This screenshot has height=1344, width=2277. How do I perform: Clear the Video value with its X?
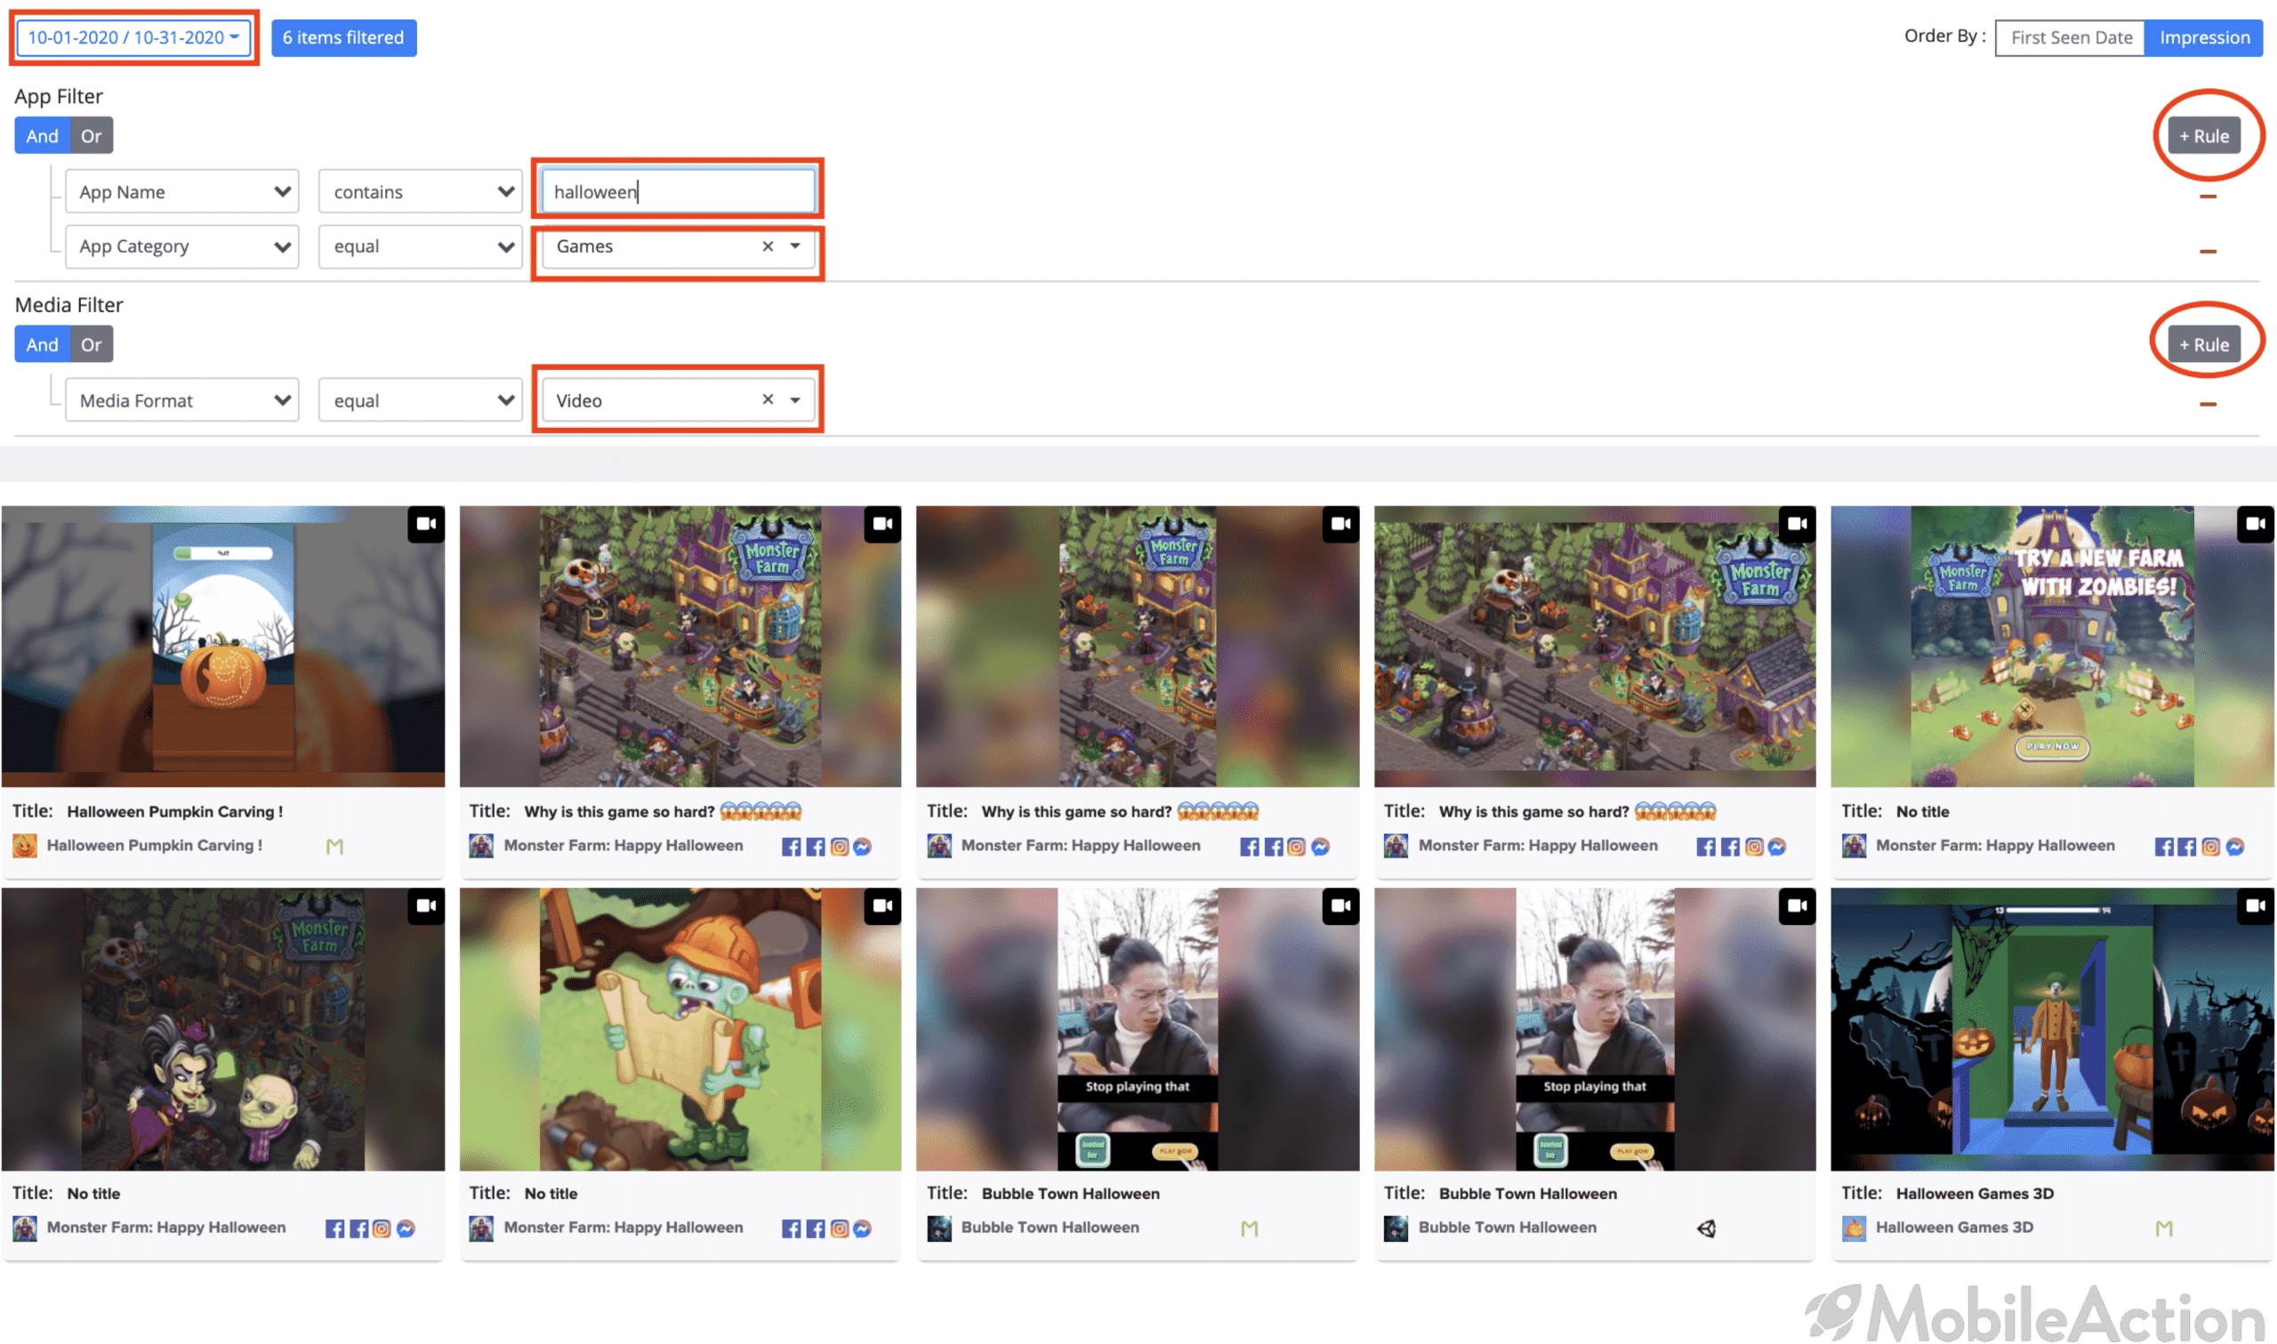point(767,399)
